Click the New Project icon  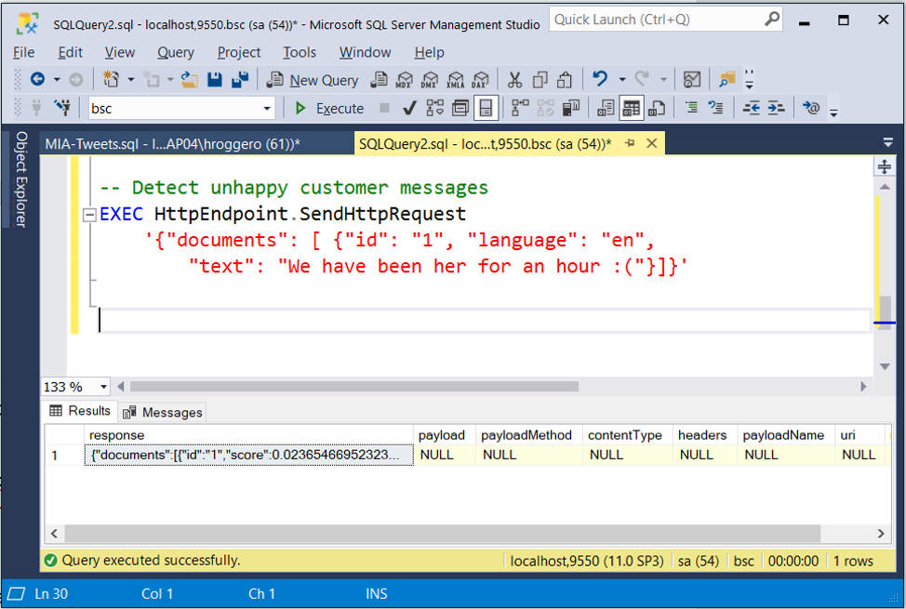(111, 79)
